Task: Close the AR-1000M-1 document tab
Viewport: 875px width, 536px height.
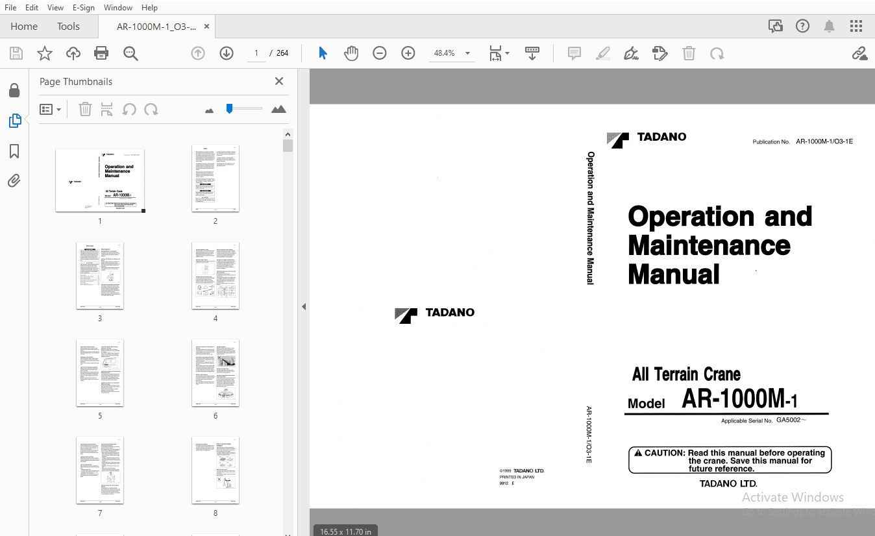Action: point(207,27)
